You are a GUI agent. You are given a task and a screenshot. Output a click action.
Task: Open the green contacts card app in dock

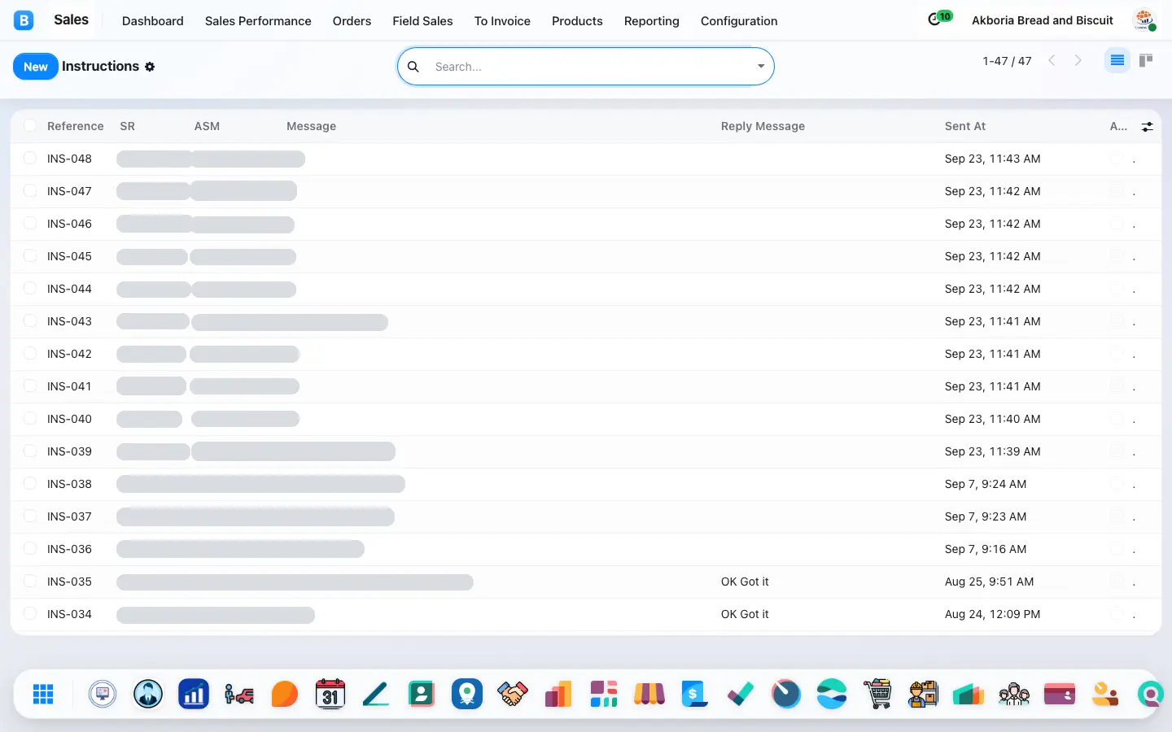point(422,694)
